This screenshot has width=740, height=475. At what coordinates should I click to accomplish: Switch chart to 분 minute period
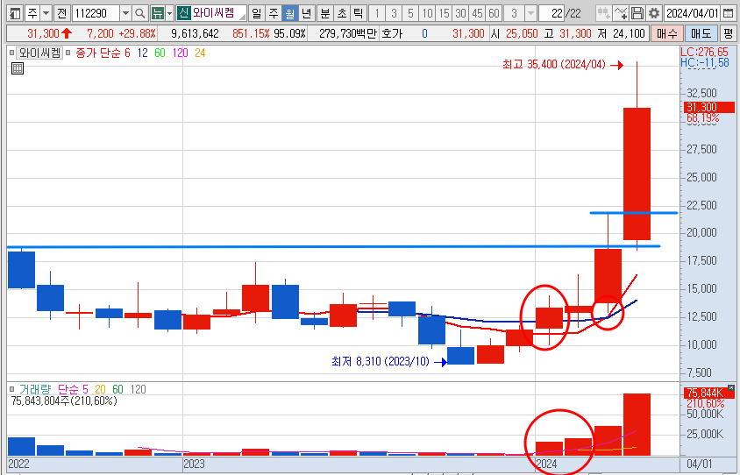coord(325,13)
